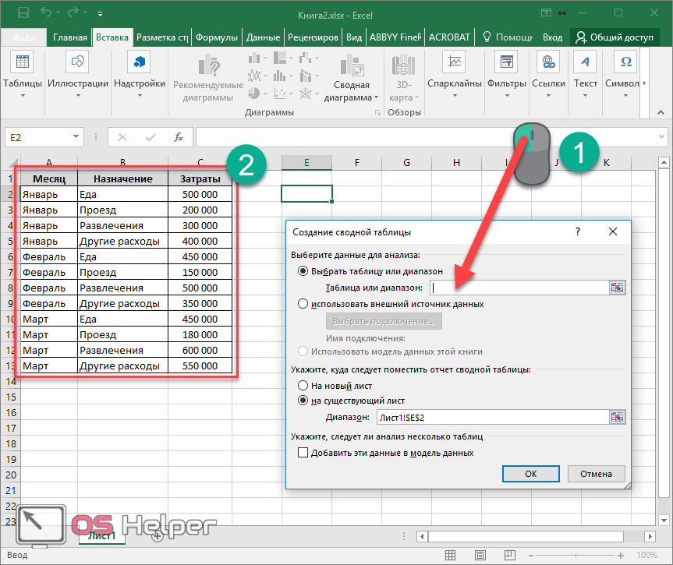Image resolution: width=673 pixels, height=565 pixels.
Task: Select 'На новый лист' radio option
Action: pos(303,385)
